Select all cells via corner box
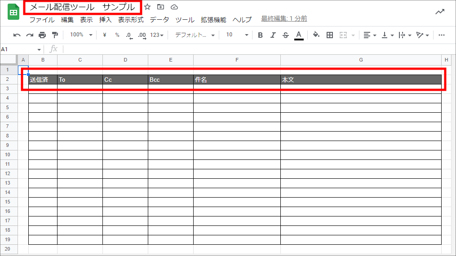Screen dimensions: 456x256 coord(9,60)
